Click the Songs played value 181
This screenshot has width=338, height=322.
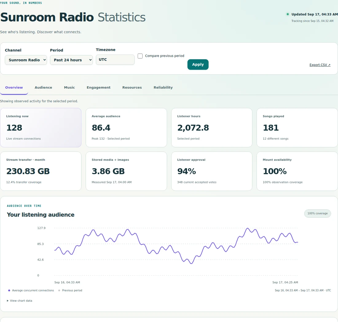pyautogui.click(x=271, y=128)
